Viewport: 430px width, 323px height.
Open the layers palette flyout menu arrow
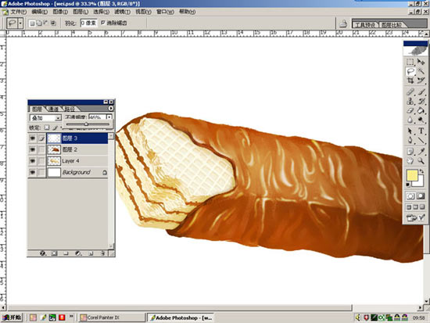[x=111, y=109]
